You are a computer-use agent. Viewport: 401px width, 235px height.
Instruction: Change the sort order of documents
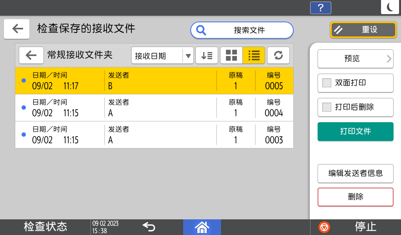[x=206, y=55]
